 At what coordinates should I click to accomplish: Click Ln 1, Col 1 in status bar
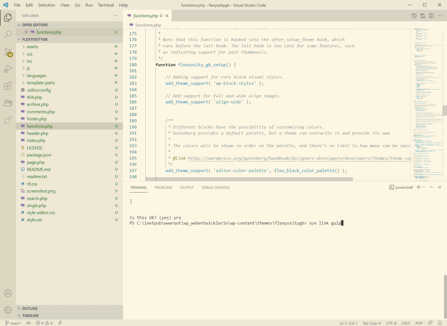pyautogui.click(x=348, y=323)
